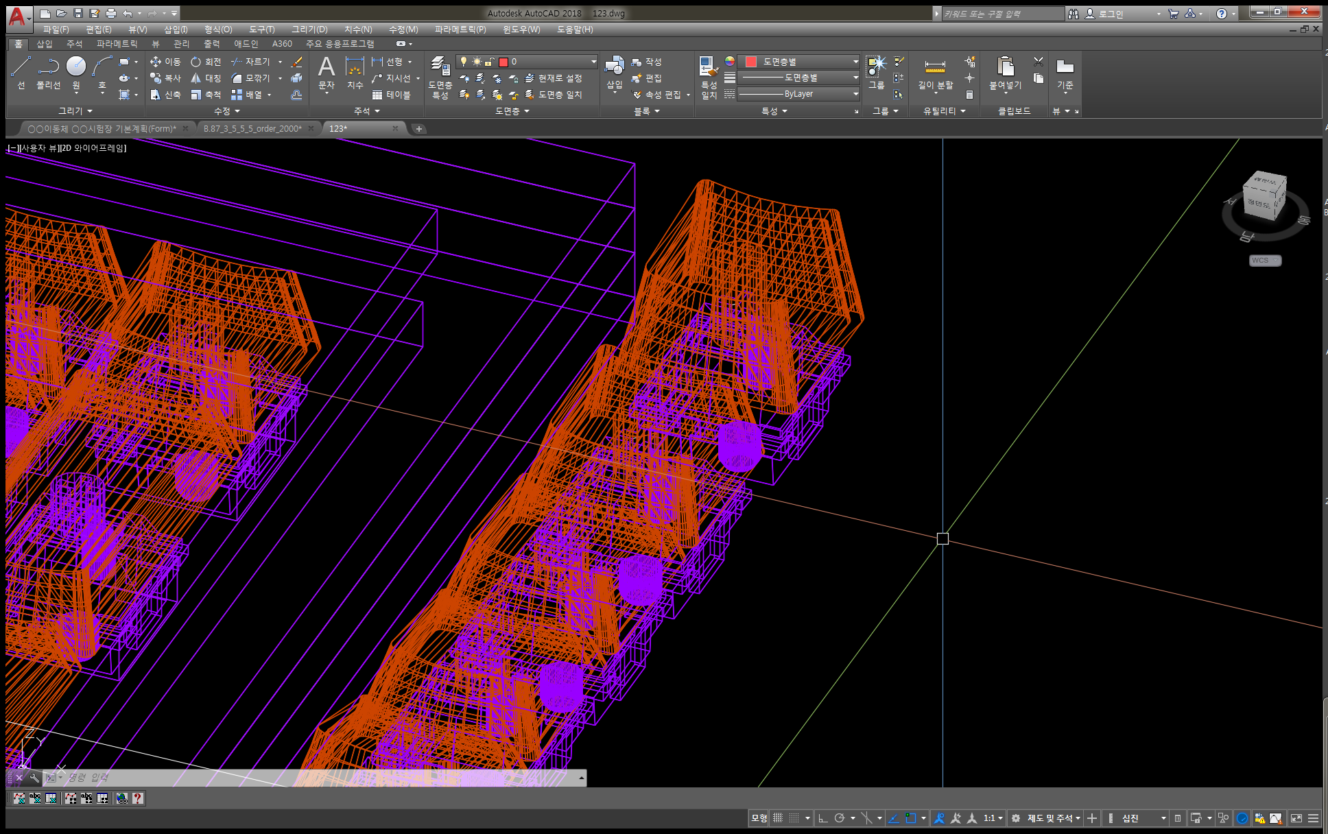Switch to the 8.87_3_5_5_5_order_2000 drawing tab
Viewport: 1328px width, 834px height.
(252, 128)
